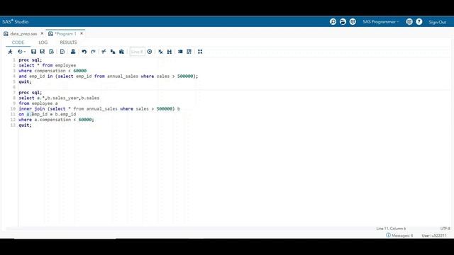The width and height of the screenshot is (454, 255).
Task: Focus the Line # input field
Action: tap(137, 52)
